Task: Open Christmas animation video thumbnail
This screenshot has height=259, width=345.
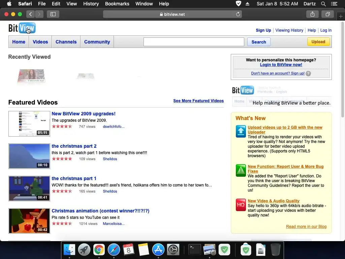Action: click(29, 221)
